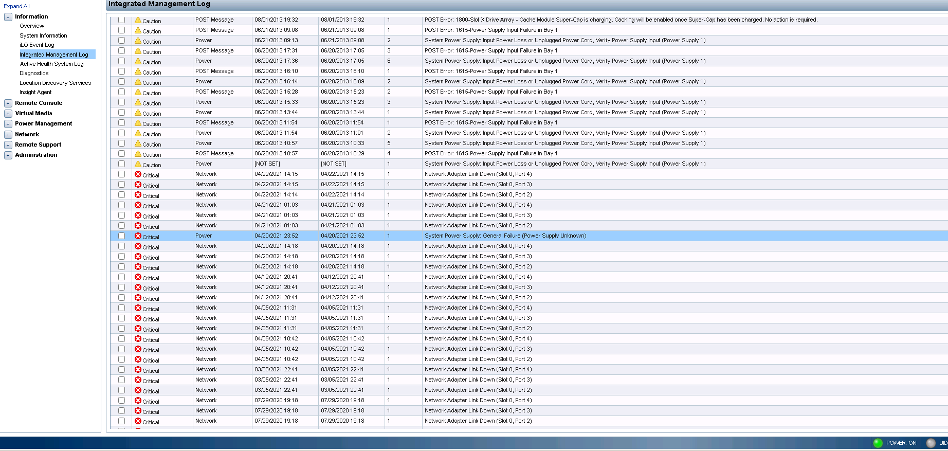Image resolution: width=948 pixels, height=451 pixels.
Task: Expand the Remote Console section
Action: click(8, 103)
